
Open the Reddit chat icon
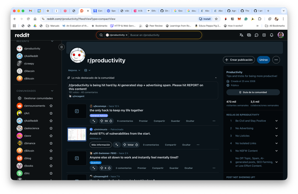[257, 35]
